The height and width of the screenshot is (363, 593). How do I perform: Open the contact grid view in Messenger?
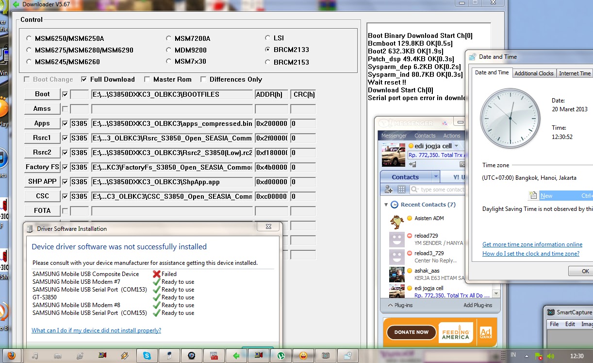[401, 189]
